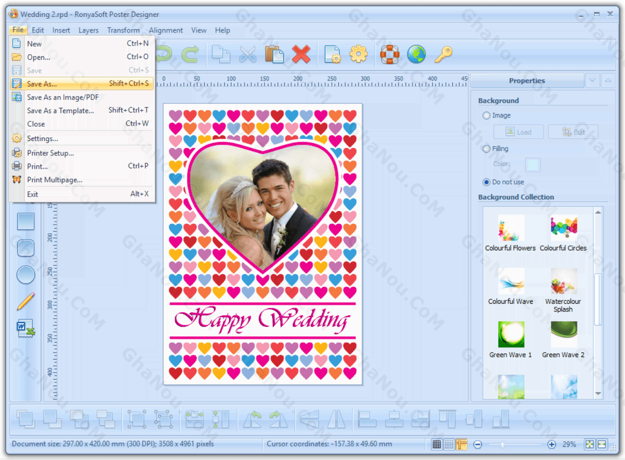The image size is (625, 460).
Task: Select the Do not use radio button
Action: tap(486, 182)
